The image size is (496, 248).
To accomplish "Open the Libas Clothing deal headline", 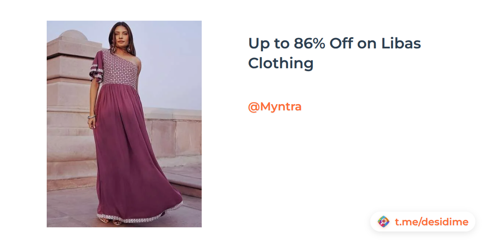I will point(334,53).
